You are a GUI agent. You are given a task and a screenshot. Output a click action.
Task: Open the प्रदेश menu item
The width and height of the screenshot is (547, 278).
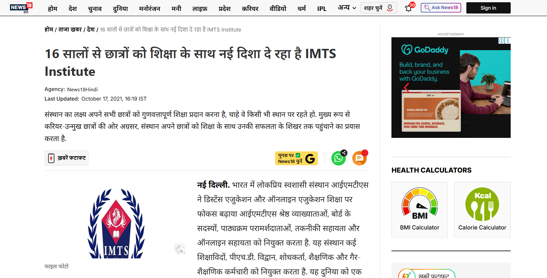click(225, 9)
